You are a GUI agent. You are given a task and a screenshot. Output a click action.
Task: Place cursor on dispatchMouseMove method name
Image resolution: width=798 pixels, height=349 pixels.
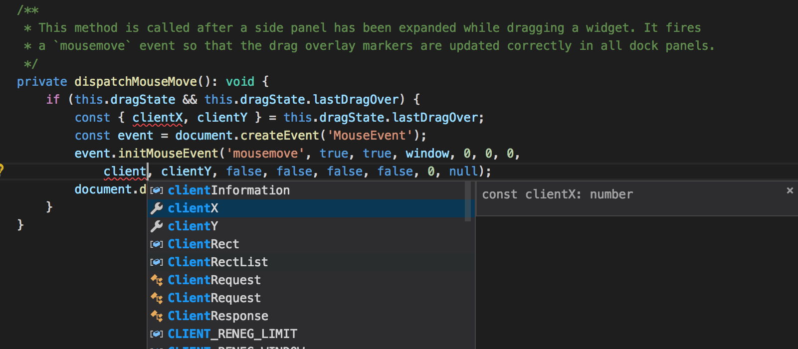[136, 81]
